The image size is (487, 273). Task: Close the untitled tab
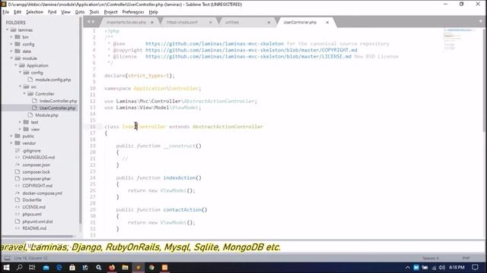[x=269, y=22]
